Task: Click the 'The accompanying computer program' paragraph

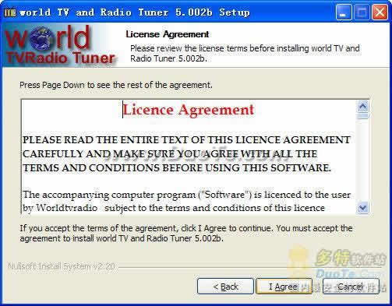Action: tap(186, 202)
